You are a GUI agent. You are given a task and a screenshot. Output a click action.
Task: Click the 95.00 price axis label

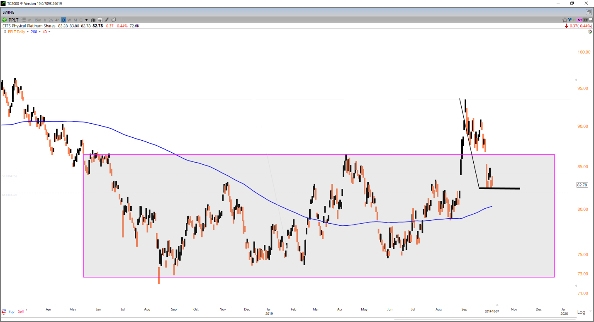(583, 88)
